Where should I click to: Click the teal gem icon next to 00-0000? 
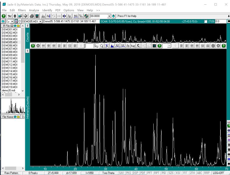[113, 16]
